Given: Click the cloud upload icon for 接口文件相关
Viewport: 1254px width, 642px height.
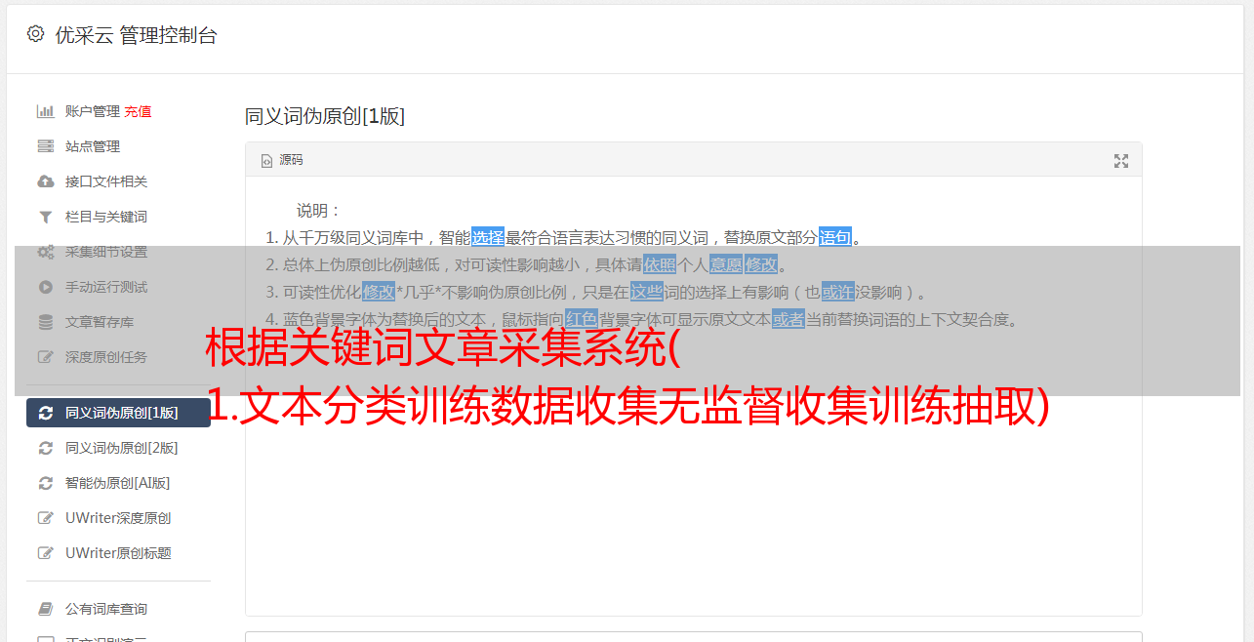Looking at the screenshot, I should tap(45, 181).
